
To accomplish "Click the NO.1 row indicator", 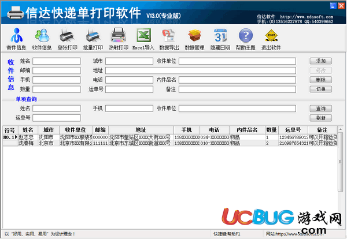I will [x=10, y=137].
